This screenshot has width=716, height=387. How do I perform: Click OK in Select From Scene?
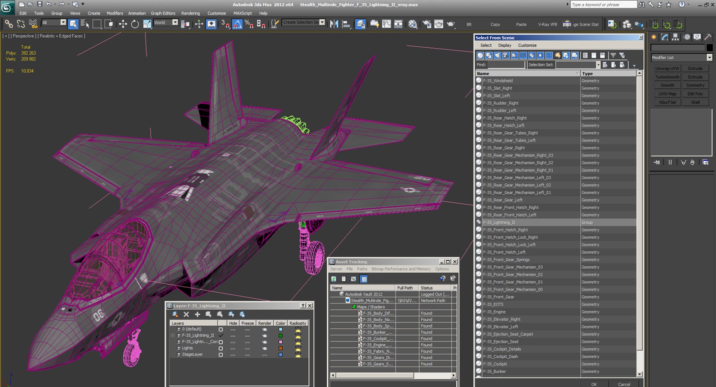[594, 384]
